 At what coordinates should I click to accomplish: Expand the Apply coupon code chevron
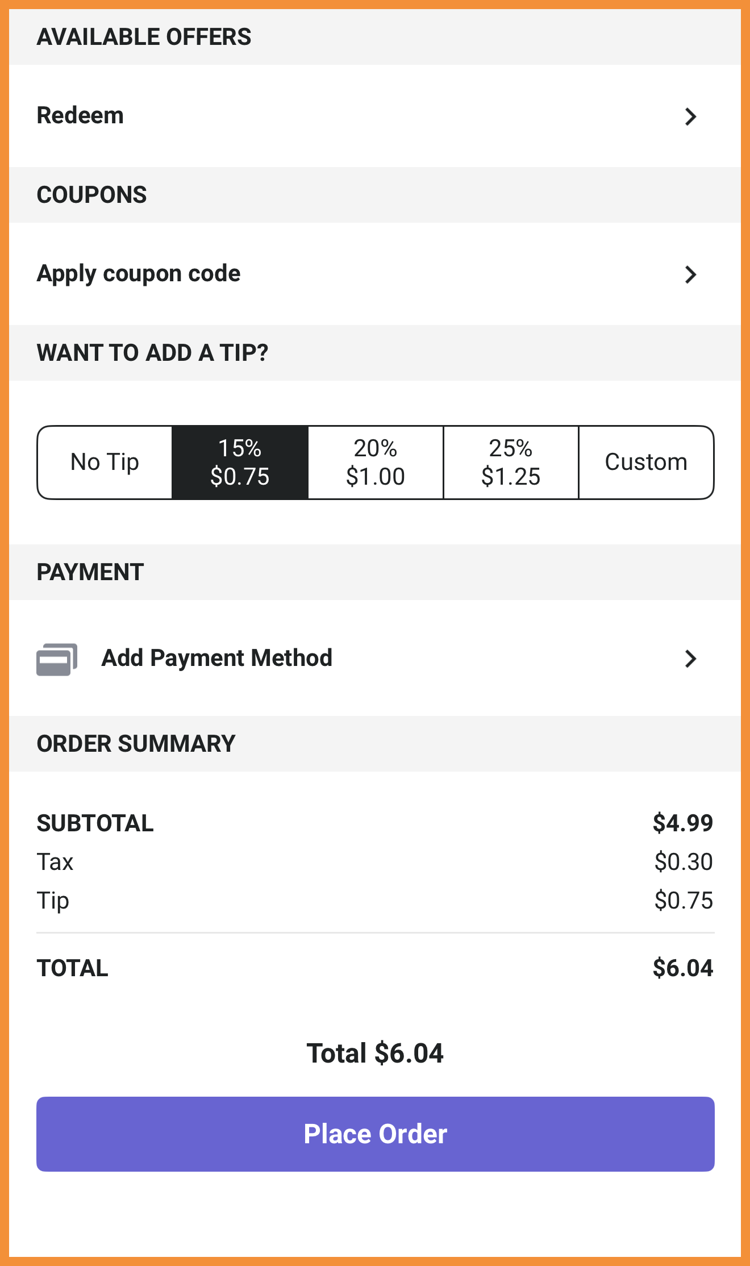[690, 274]
